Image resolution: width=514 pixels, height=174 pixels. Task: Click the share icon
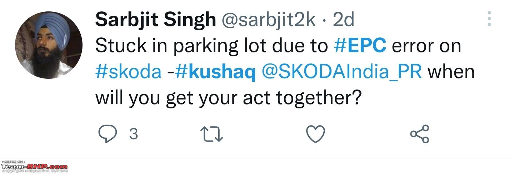420,134
